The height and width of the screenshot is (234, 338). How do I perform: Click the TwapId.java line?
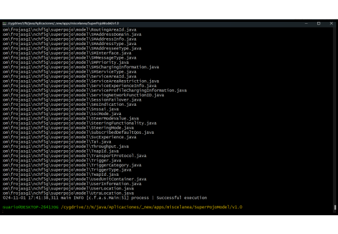(x=61, y=175)
